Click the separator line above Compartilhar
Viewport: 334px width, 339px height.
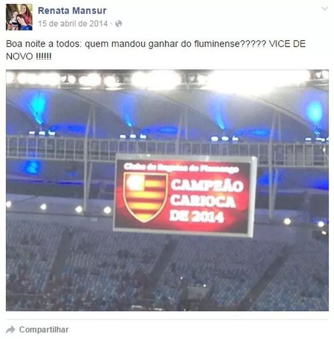[167, 319]
